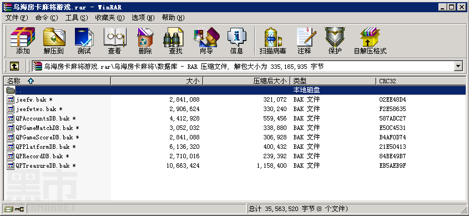The width and height of the screenshot is (469, 216).
Task: Sort by 名称 column header
Action: coord(57,81)
